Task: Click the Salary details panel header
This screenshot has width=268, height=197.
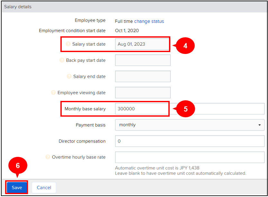Action: click(134, 7)
